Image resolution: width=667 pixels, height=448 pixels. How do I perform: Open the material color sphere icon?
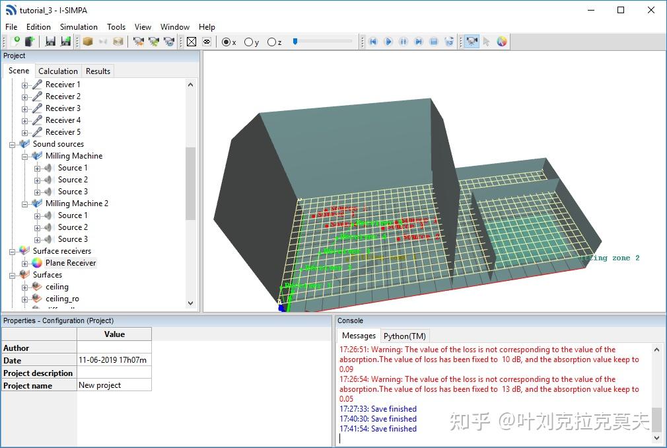(x=502, y=41)
